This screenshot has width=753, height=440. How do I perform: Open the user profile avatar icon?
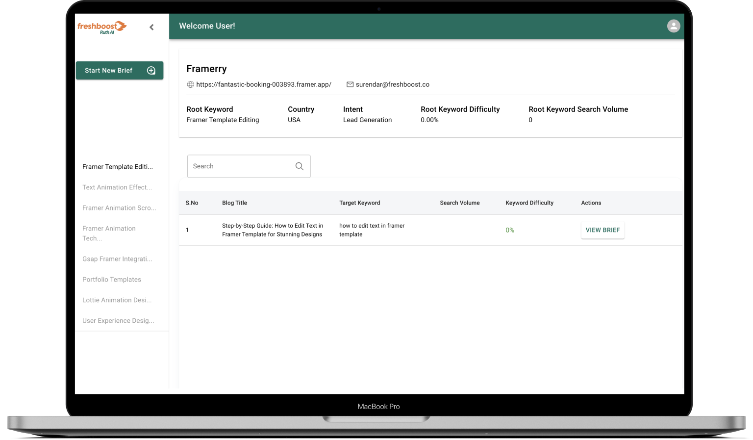click(674, 26)
